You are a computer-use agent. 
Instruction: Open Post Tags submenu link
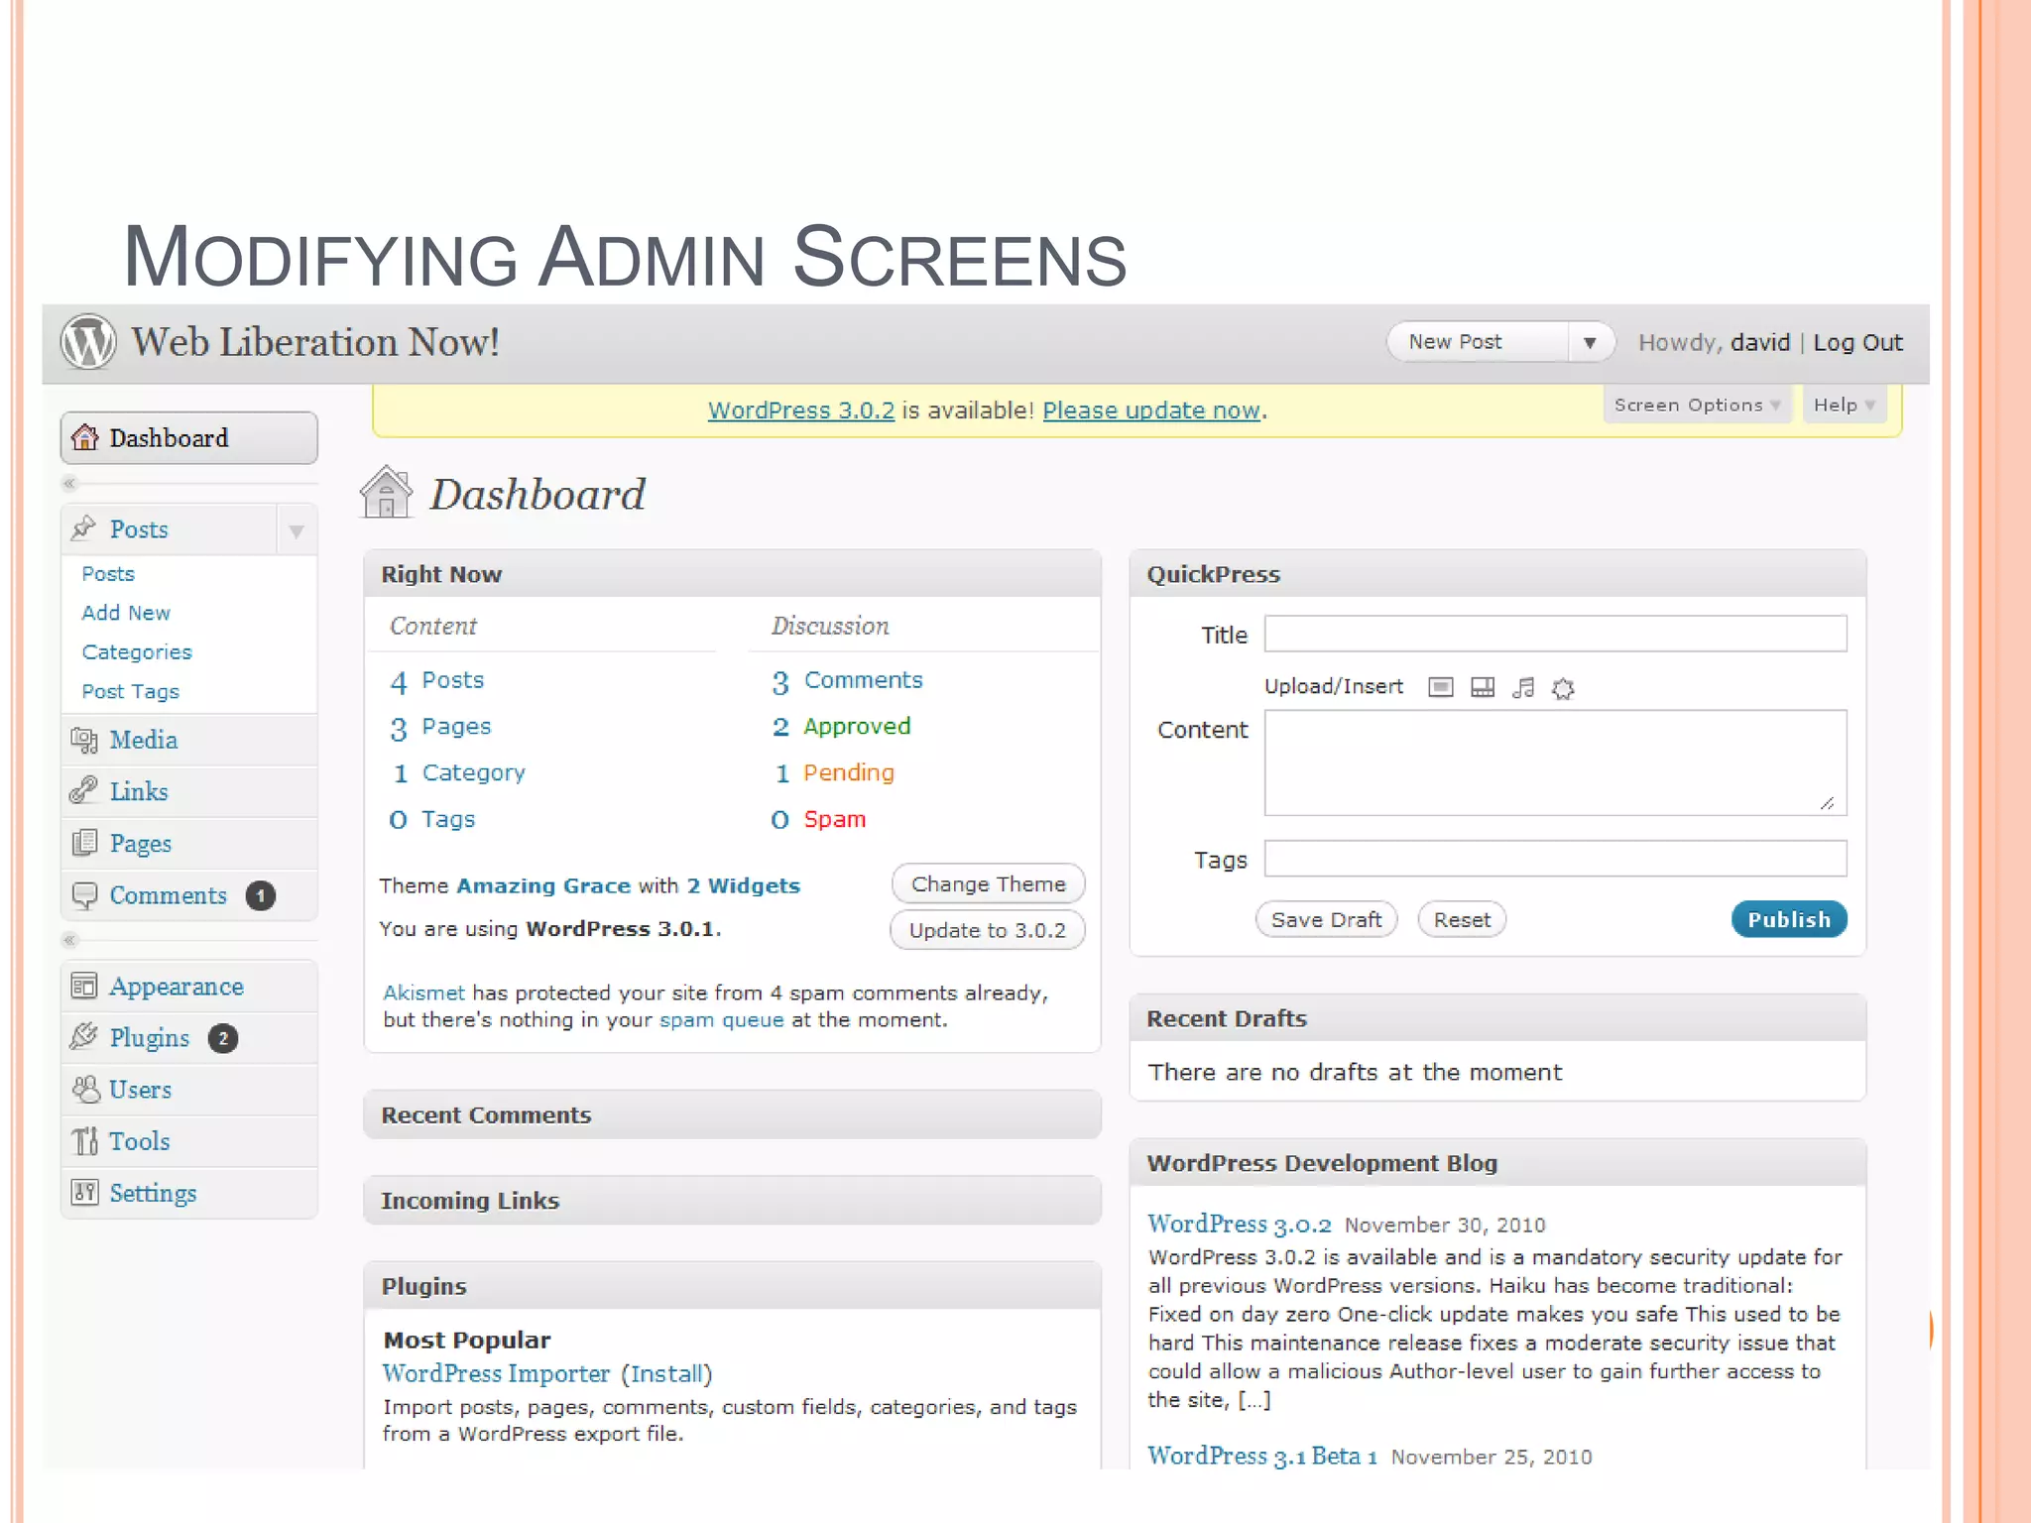[x=130, y=691]
